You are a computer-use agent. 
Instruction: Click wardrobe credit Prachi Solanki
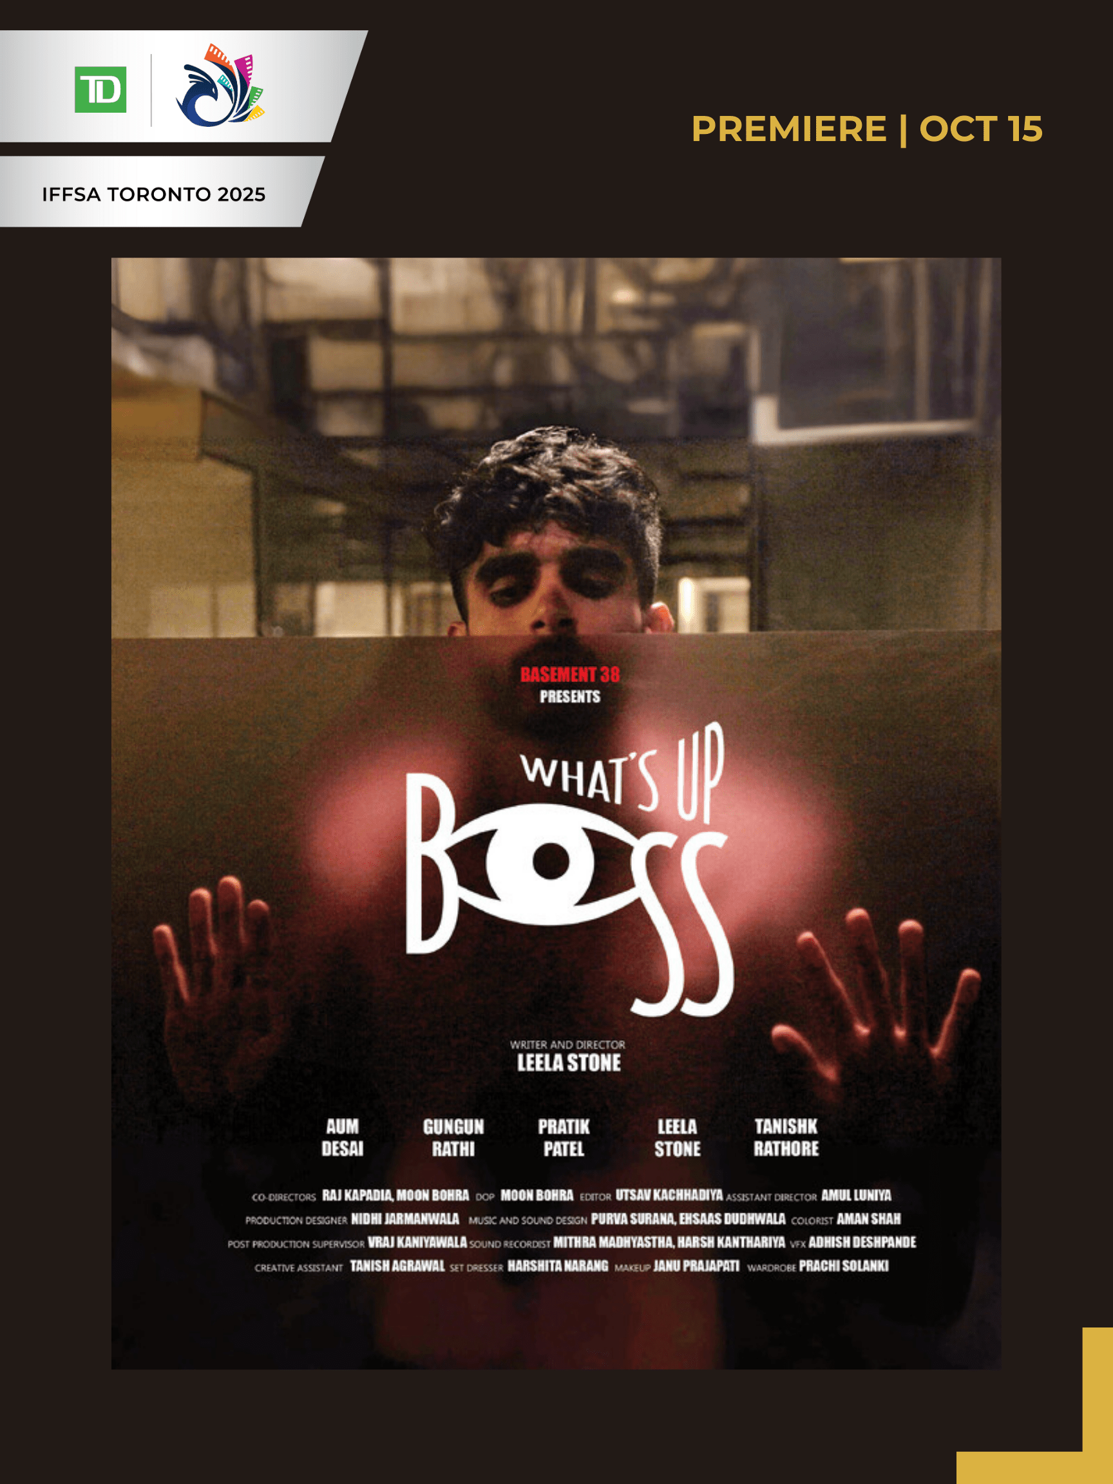pyautogui.click(x=843, y=1265)
